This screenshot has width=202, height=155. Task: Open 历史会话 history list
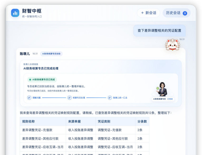click(x=177, y=13)
